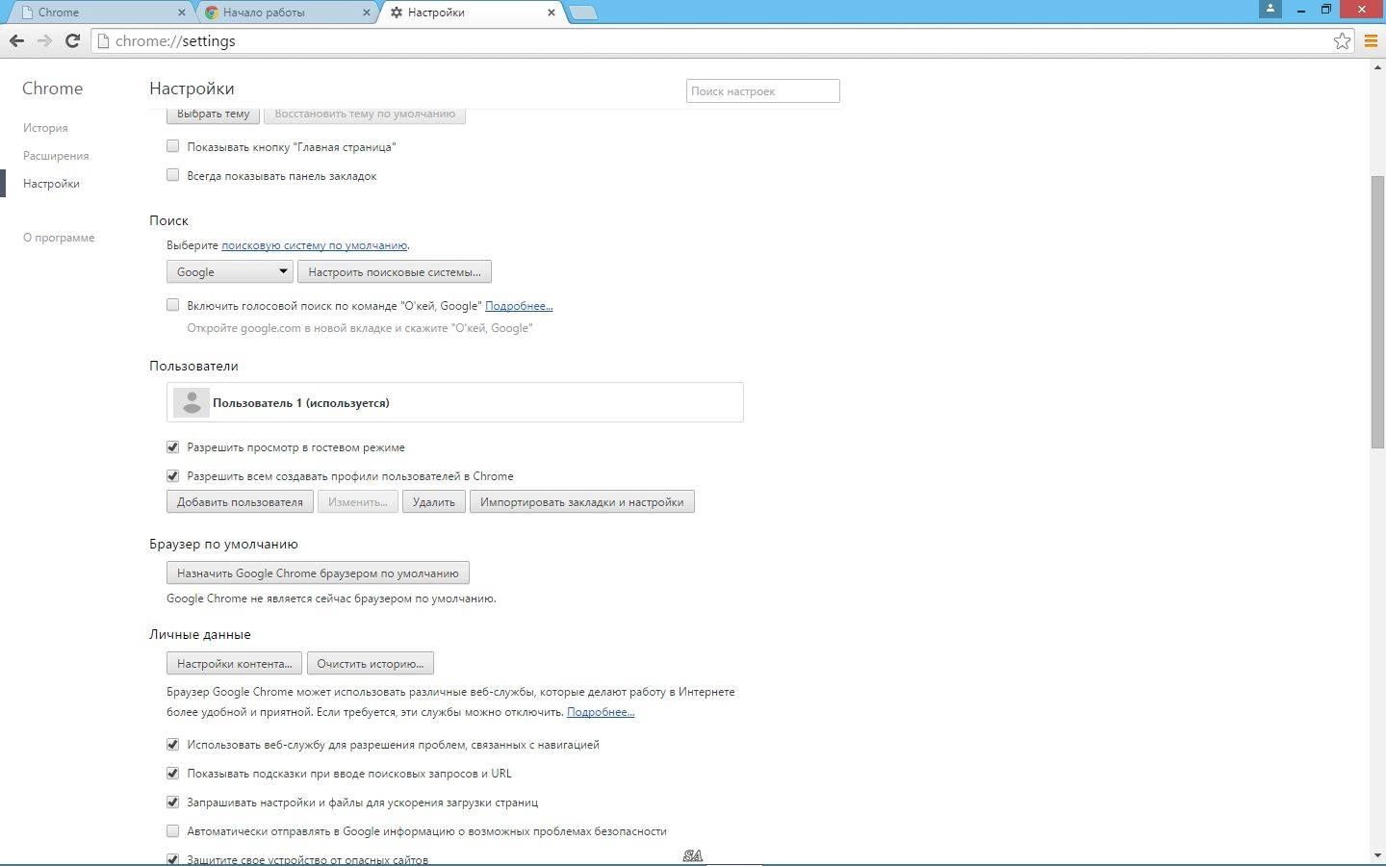
Task: Uncheck Запрашивать настройки и файлы для ускорения
Action: click(173, 802)
